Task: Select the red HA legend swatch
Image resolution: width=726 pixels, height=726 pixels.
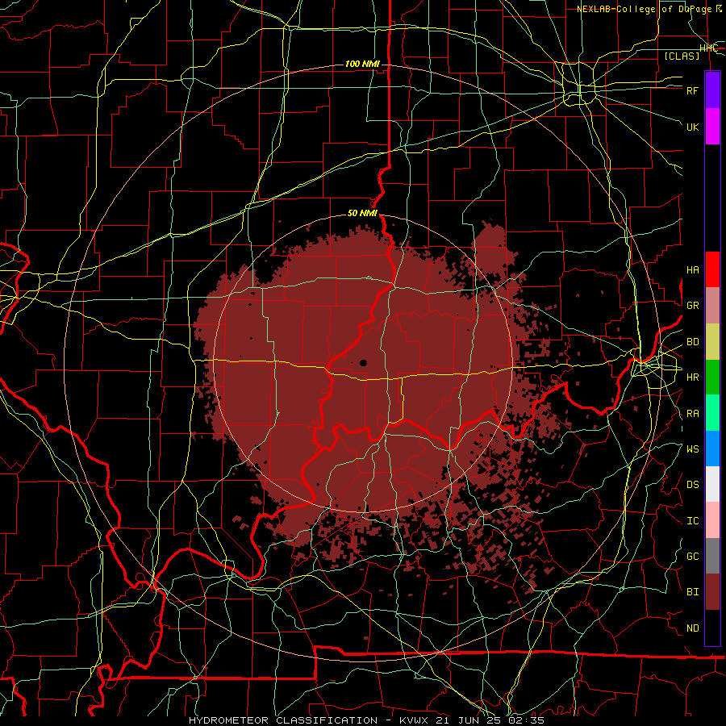Action: 712,269
